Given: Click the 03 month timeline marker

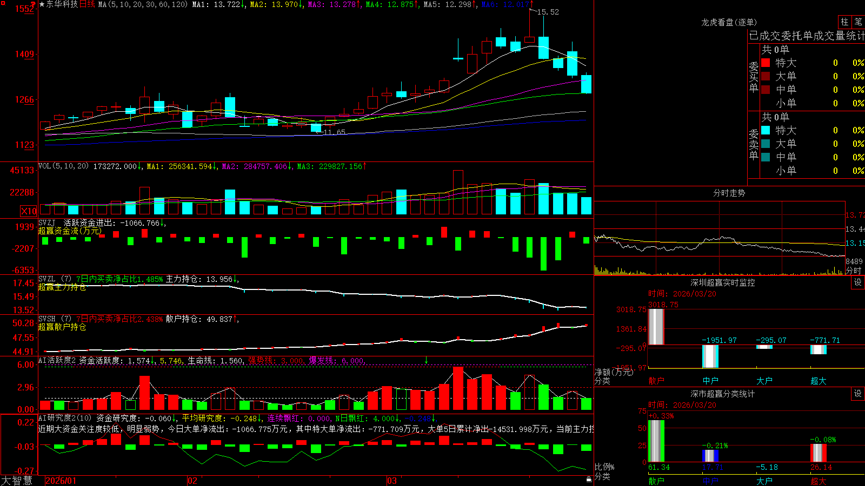Looking at the screenshot, I should coord(392,481).
